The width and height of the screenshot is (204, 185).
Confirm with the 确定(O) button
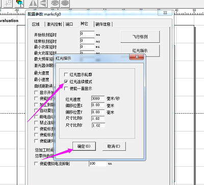pos(84,146)
